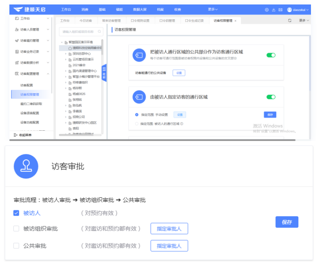319x269 pixels.
Task: Close the 访客权限管理 tab
Action: (x=235, y=21)
